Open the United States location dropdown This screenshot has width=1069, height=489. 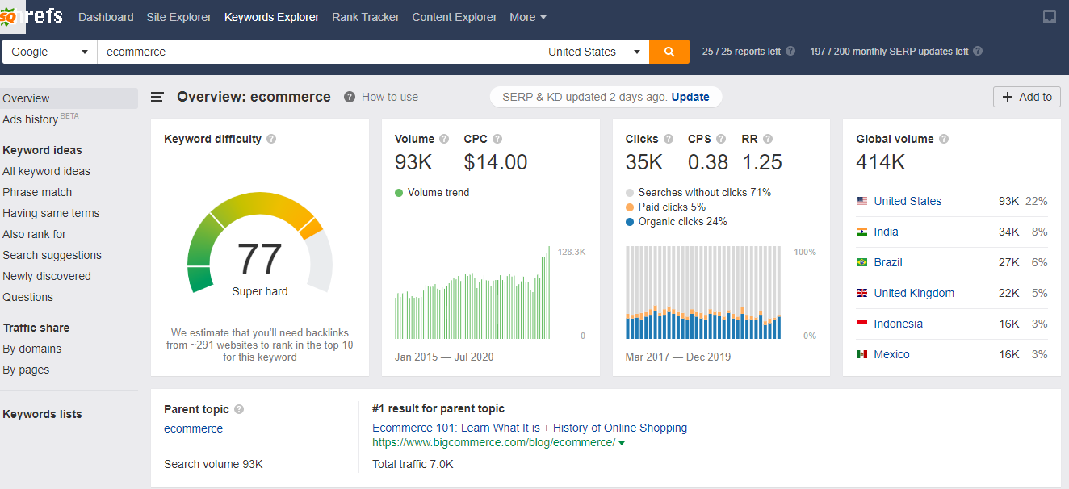593,51
